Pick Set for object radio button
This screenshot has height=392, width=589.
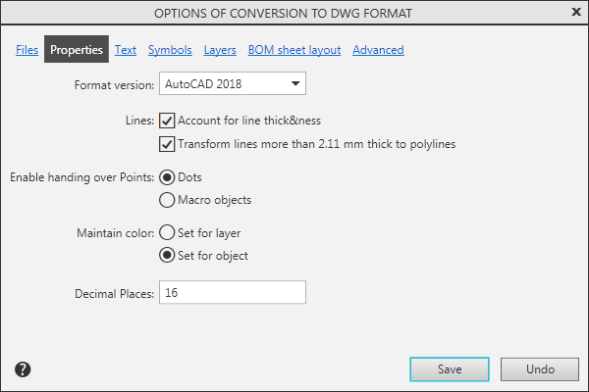click(167, 256)
